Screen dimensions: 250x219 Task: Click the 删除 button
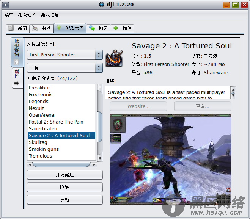pos(65,187)
